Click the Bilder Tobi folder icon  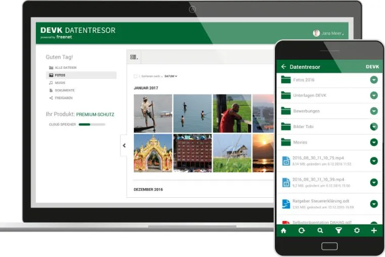click(x=286, y=126)
